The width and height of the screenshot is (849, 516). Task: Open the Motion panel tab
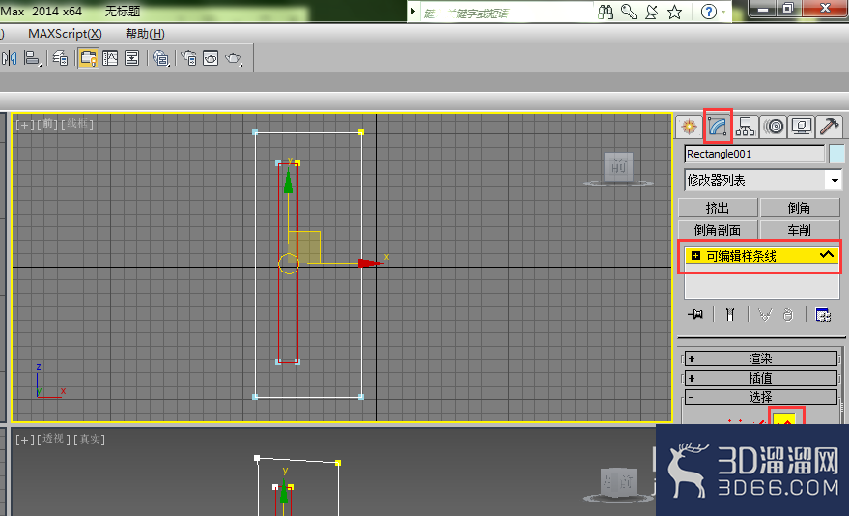click(x=774, y=127)
